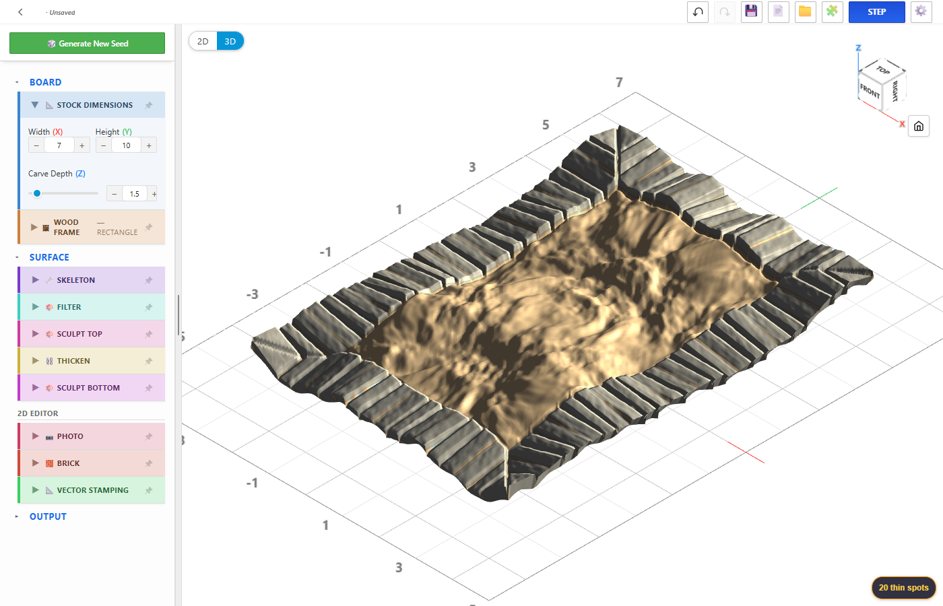This screenshot has height=606, width=943.
Task: Expand the Photo section
Action: pyautogui.click(x=36, y=436)
